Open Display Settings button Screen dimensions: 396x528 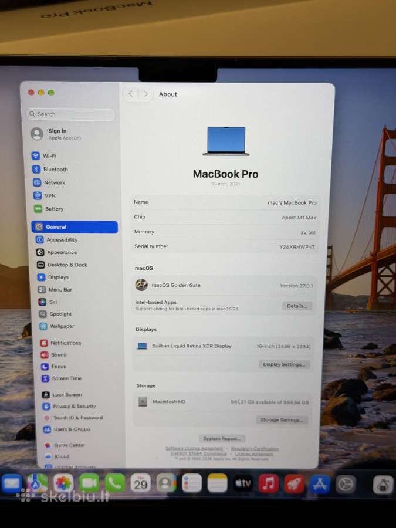click(284, 364)
